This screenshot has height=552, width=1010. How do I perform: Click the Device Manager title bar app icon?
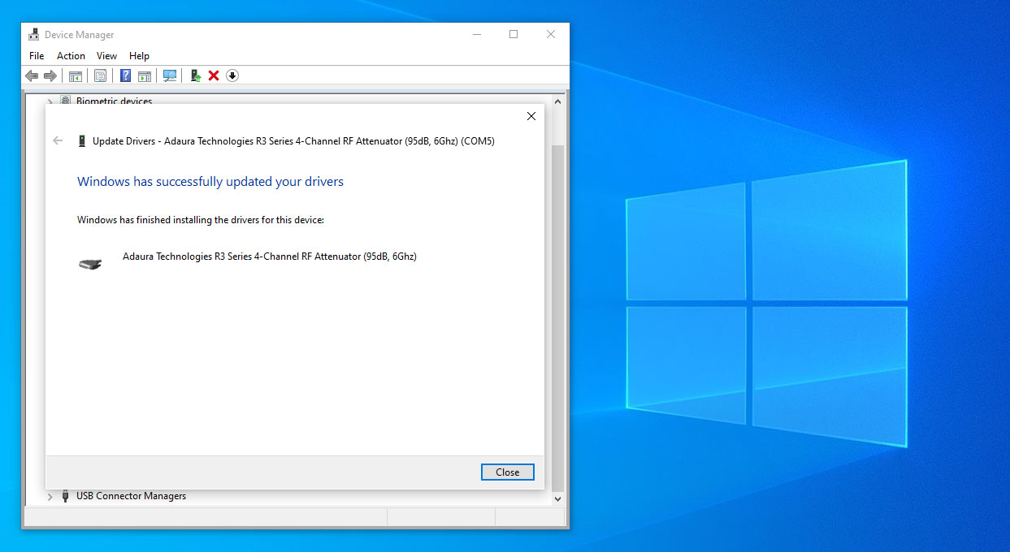point(34,35)
